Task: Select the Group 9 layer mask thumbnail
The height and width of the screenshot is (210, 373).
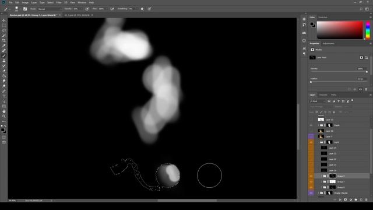Action: tap(333, 176)
